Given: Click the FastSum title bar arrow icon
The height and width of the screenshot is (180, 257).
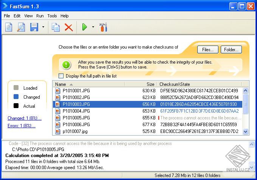Looking at the screenshot, I should [5, 6].
